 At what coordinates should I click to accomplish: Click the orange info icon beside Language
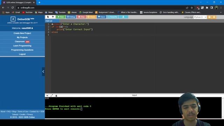(x=209, y=17)
